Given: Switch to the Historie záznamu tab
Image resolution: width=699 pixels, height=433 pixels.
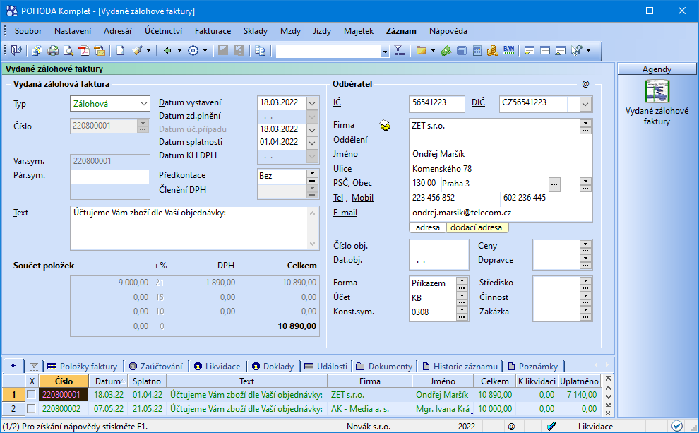Looking at the screenshot, I should [x=460, y=367].
